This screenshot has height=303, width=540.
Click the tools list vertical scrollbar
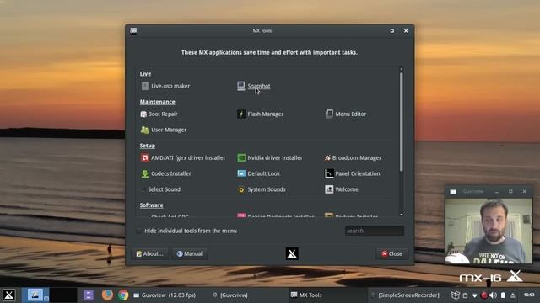(402, 121)
